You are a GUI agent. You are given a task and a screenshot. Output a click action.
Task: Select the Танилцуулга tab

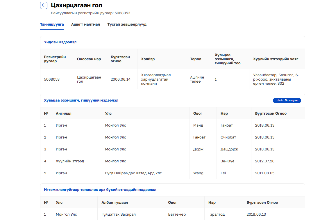click(52, 24)
